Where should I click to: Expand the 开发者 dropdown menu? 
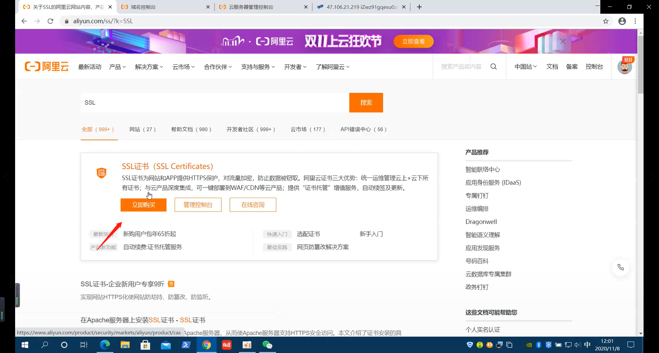295,67
